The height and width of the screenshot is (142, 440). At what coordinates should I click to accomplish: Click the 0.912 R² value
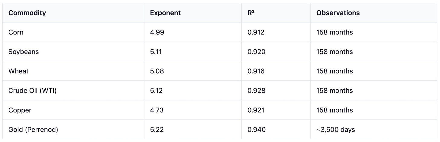click(256, 32)
